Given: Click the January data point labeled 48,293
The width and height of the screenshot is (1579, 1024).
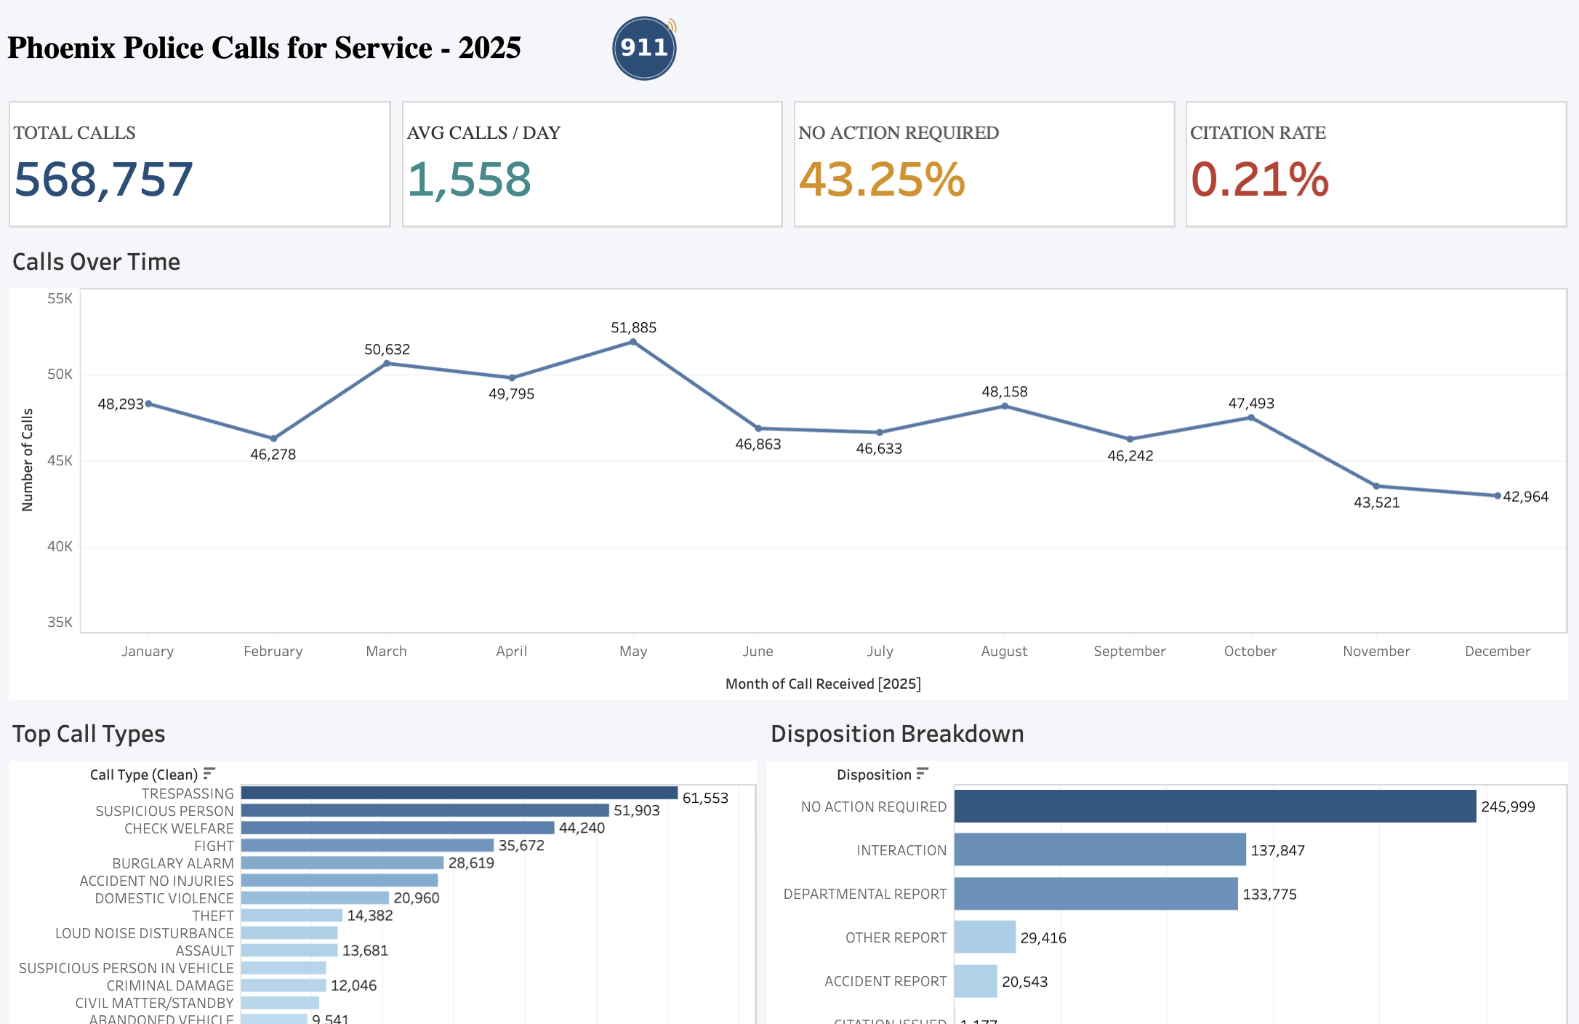Looking at the screenshot, I should [x=148, y=404].
